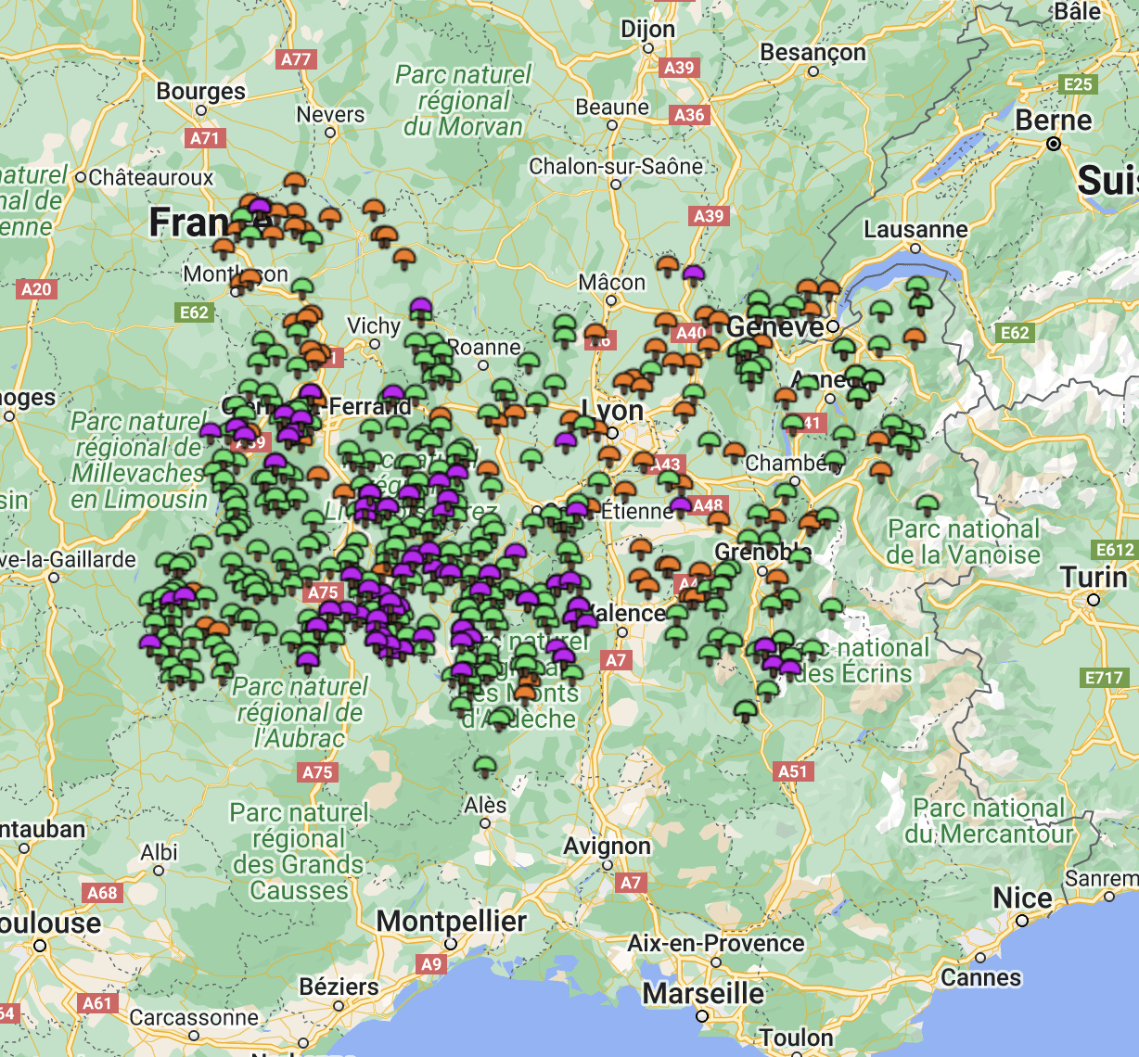This screenshot has width=1139, height=1057.
Task: Click the Marseille city label
Action: pos(703,994)
